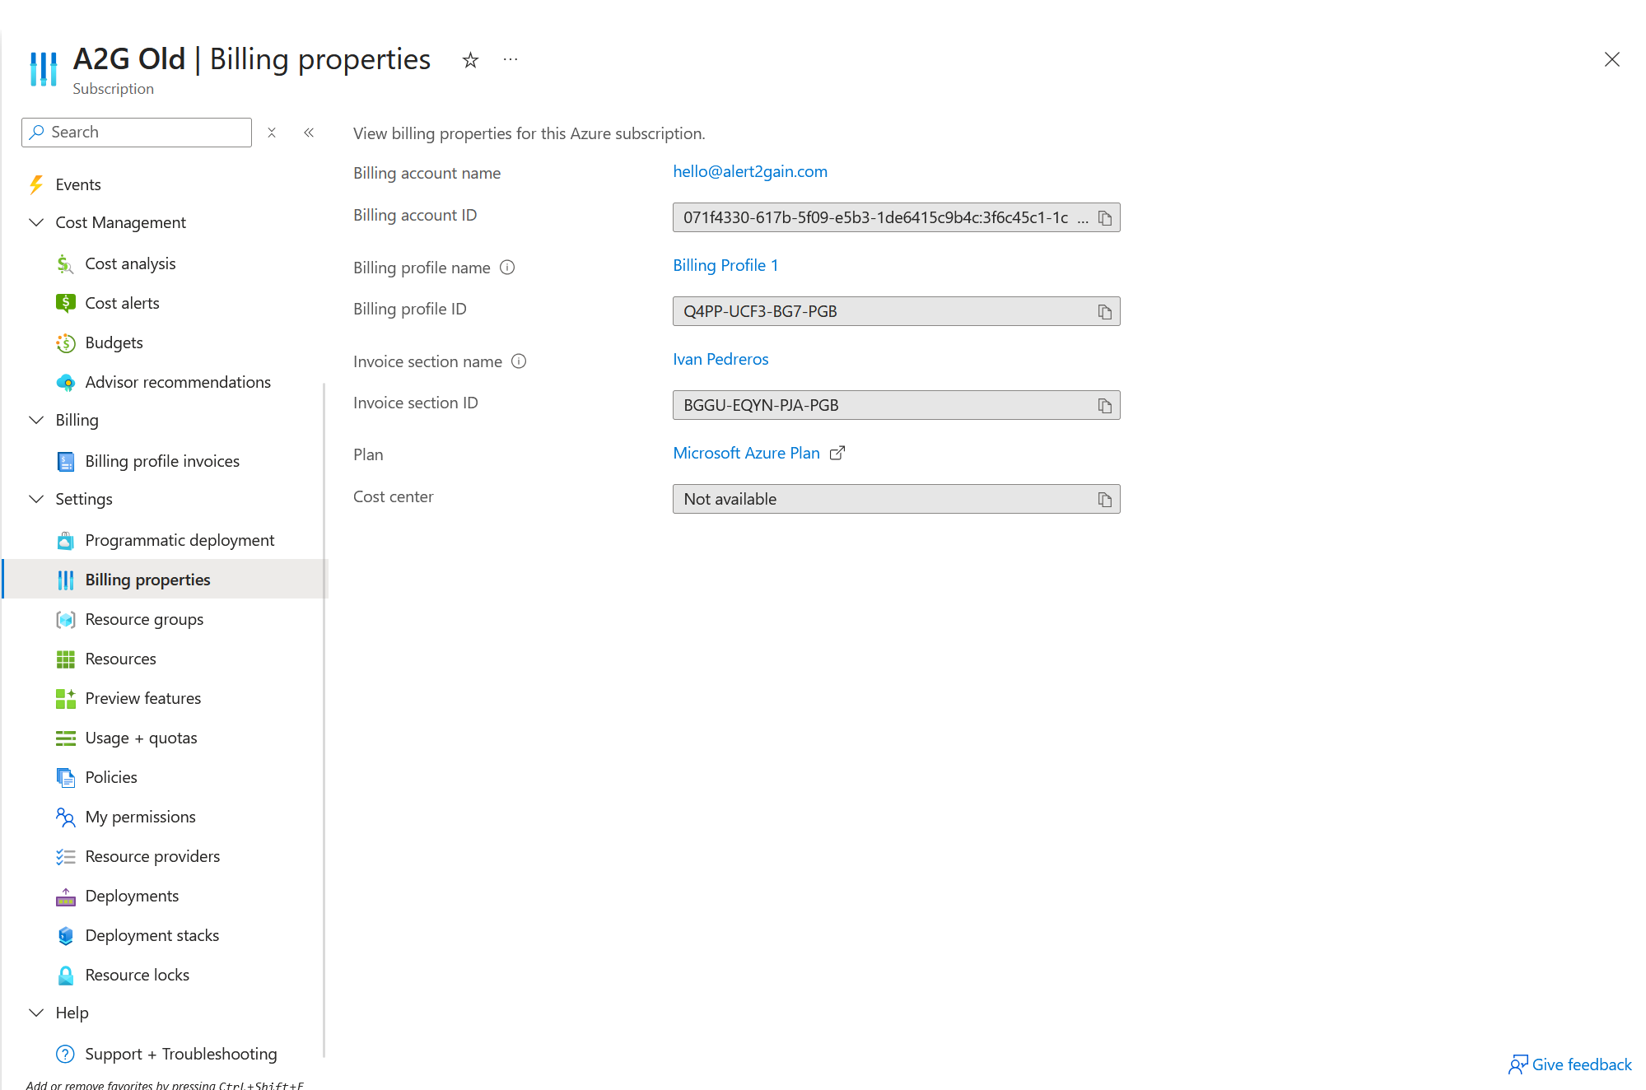Open the ellipsis more options menu
Screen dimensions: 1646x1090
[x=511, y=60]
